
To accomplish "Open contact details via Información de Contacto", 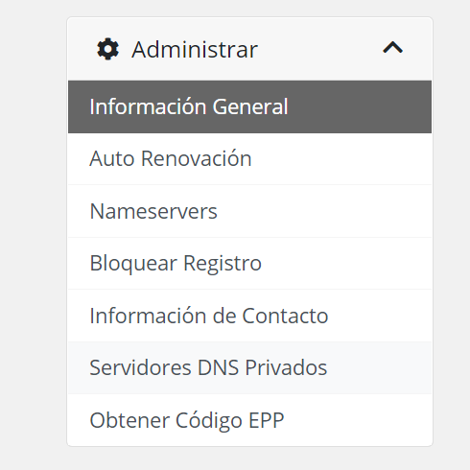I will [249, 316].
